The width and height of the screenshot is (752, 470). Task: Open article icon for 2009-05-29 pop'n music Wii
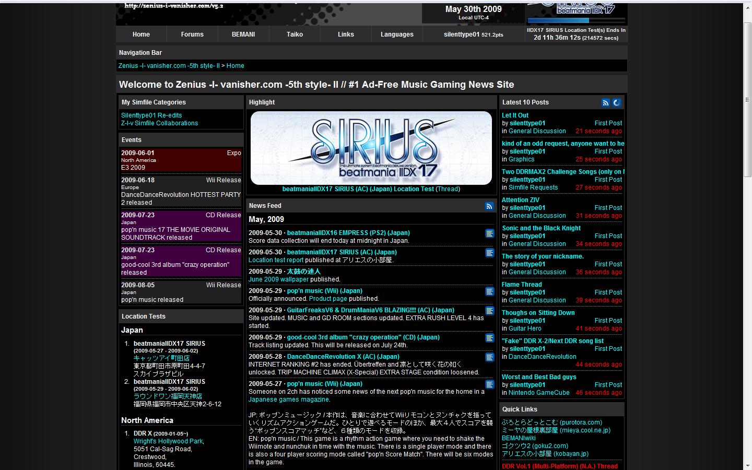click(x=490, y=291)
